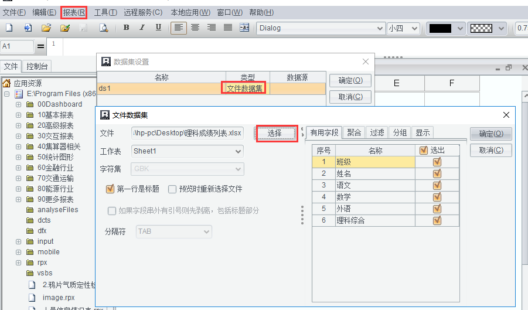This screenshot has height=310, width=528.
Task: Uncheck the 外语 field checkbox
Action: (437, 209)
